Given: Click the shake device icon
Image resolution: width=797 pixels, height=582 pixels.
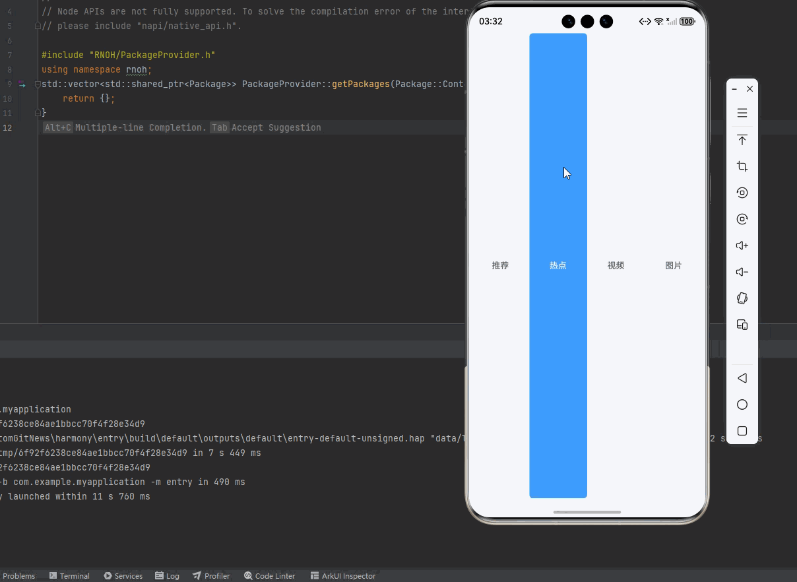Looking at the screenshot, I should pyautogui.click(x=742, y=298).
